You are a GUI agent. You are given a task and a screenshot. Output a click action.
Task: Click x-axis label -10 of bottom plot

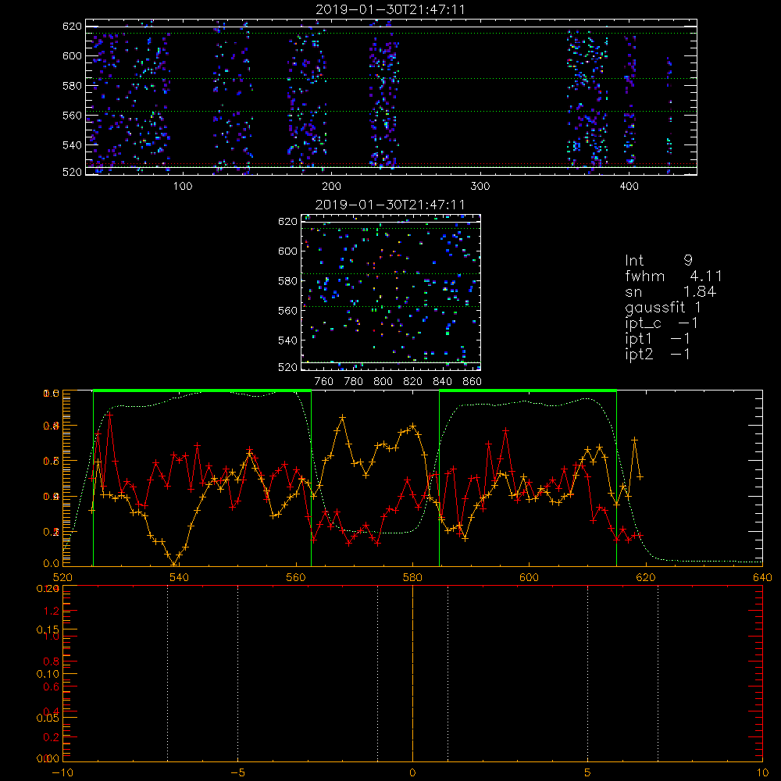62,772
